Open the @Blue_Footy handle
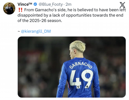Image resolution: width=129 pixels, height=100 pixels. [x=51, y=4]
